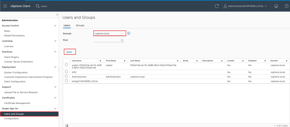Screen dimensions: 290x127
Task: Click the Username column filter icon
Action: click(x=100, y=61)
